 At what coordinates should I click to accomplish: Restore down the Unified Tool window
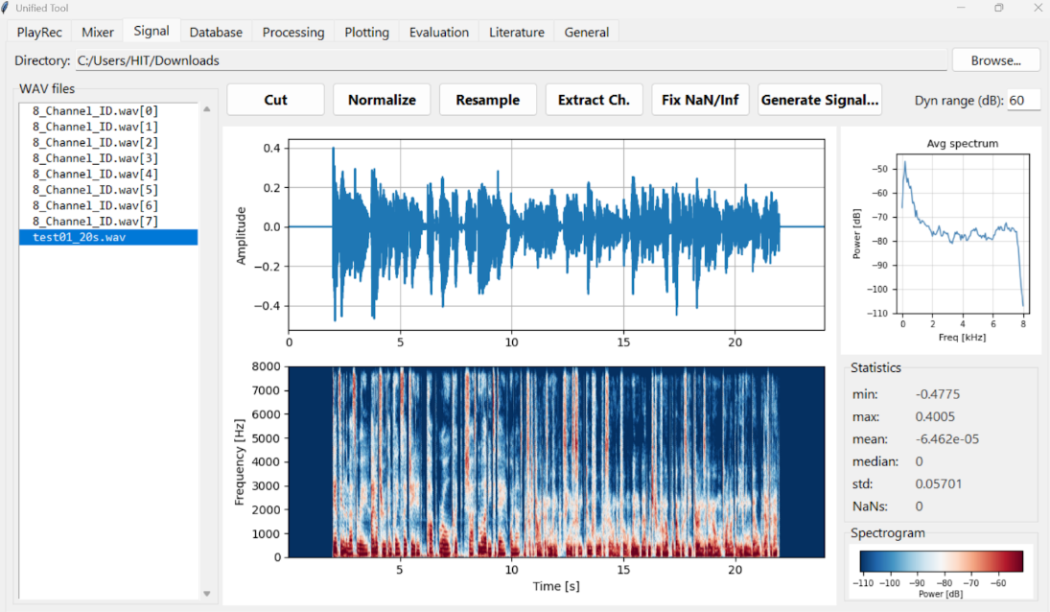click(x=999, y=8)
